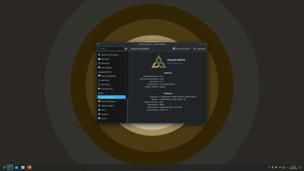Click the sidebar vertical scrollbar
This screenshot has height=171, width=304.
coord(127,110)
